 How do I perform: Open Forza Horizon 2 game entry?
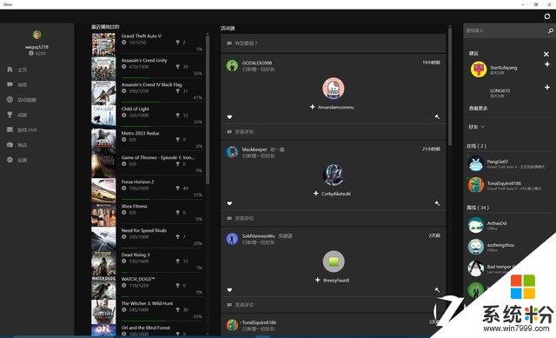pyautogui.click(x=147, y=190)
